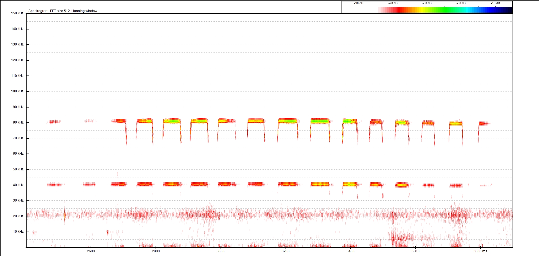Select the 3400 time axis marker
This screenshot has height=256, width=539.
(x=351, y=251)
